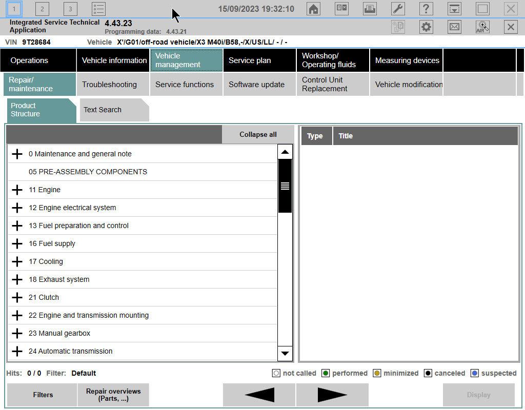The image size is (525, 410).
Task: Switch to operation tab 3
Action: (x=70, y=9)
